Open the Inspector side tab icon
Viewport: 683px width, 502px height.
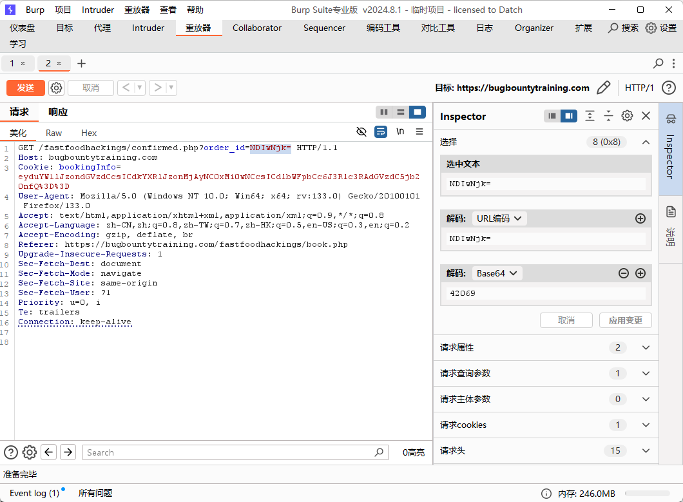(671, 119)
